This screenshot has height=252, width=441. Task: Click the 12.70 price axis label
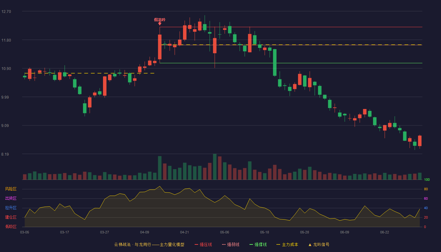pyautogui.click(x=6, y=12)
